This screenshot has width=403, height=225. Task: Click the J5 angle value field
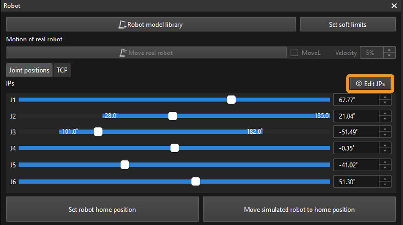coord(356,165)
